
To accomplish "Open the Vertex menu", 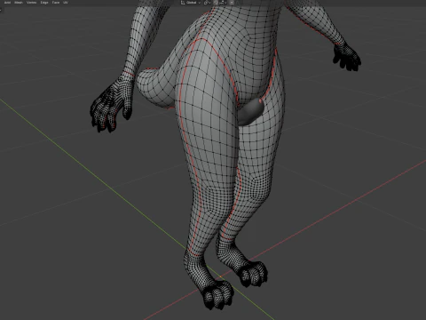I will pos(31,3).
